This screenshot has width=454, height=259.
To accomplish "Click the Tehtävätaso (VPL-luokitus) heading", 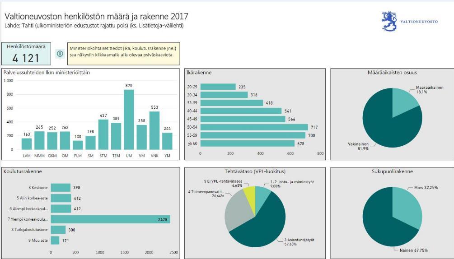I will pyautogui.click(x=255, y=171).
